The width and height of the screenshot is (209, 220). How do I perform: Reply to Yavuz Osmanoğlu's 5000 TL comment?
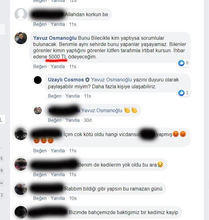(58, 66)
